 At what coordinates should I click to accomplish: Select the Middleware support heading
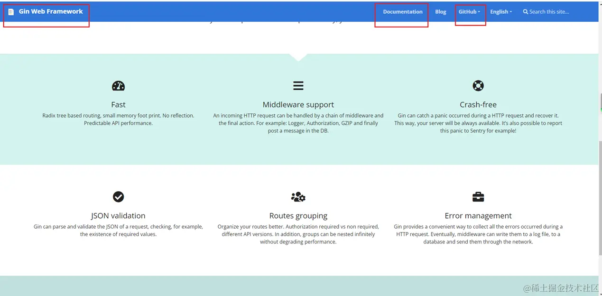tap(298, 105)
